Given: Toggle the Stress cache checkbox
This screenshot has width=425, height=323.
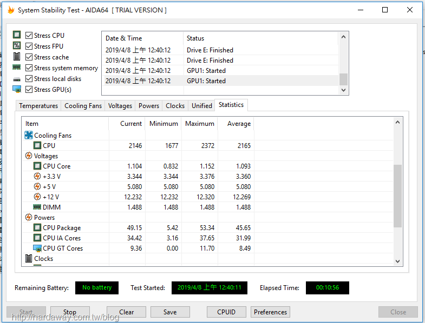Looking at the screenshot, I should [29, 57].
